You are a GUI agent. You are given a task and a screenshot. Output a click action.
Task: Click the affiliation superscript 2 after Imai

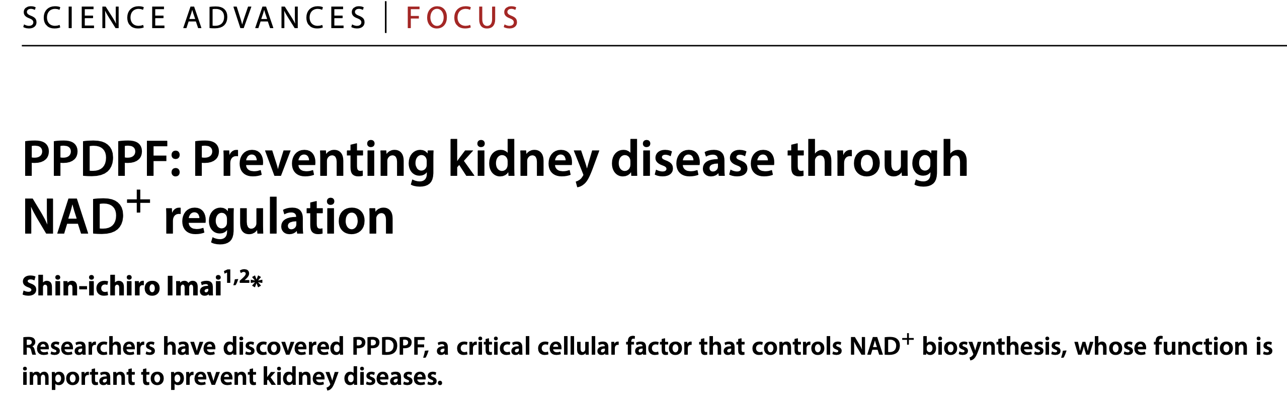pyautogui.click(x=245, y=277)
